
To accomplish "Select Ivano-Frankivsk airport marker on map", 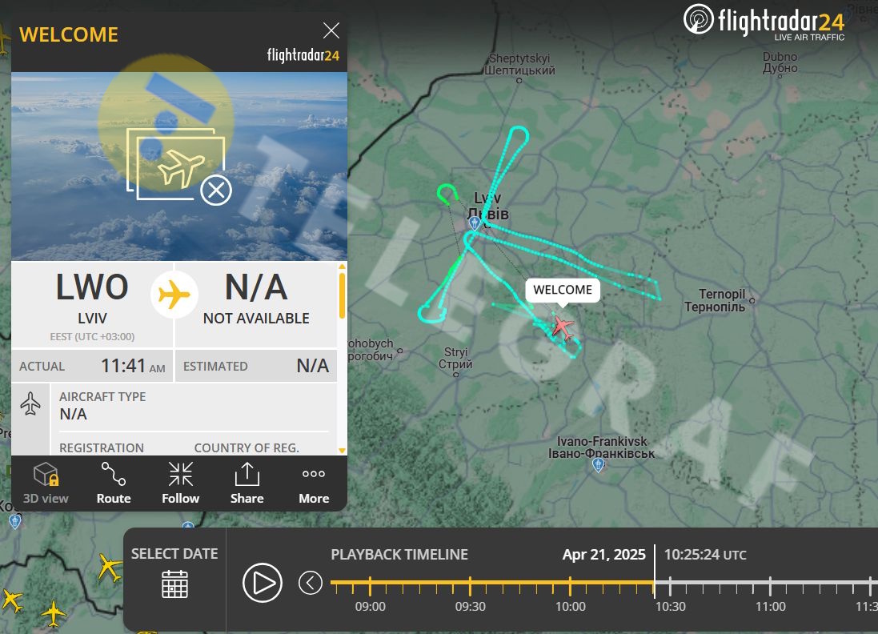I will click(598, 464).
